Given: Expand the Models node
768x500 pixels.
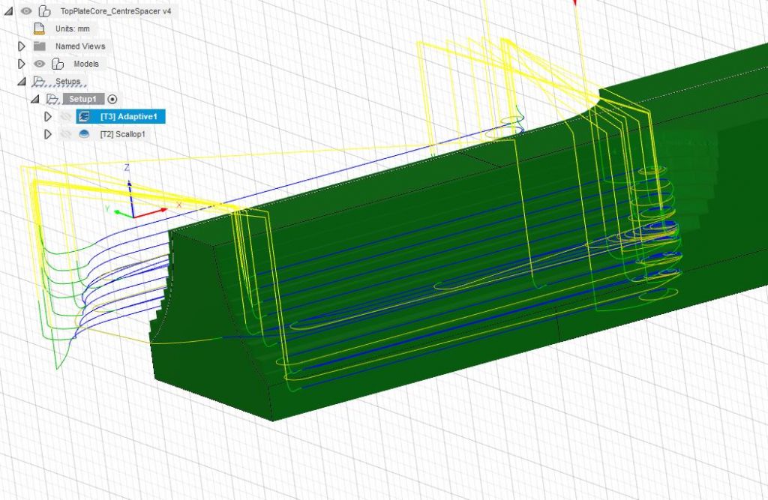Looking at the screenshot, I should tap(22, 64).
